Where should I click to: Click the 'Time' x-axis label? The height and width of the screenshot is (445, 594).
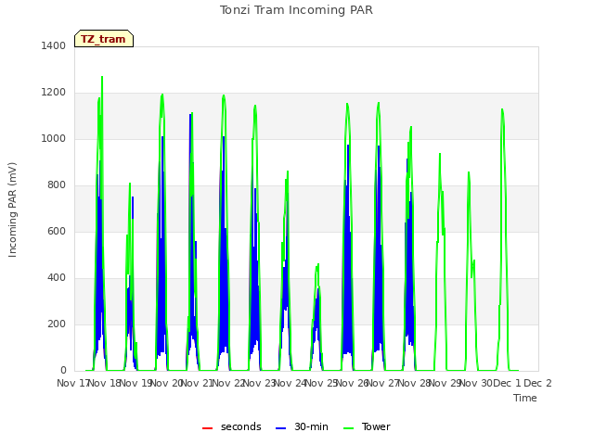tap(525, 398)
